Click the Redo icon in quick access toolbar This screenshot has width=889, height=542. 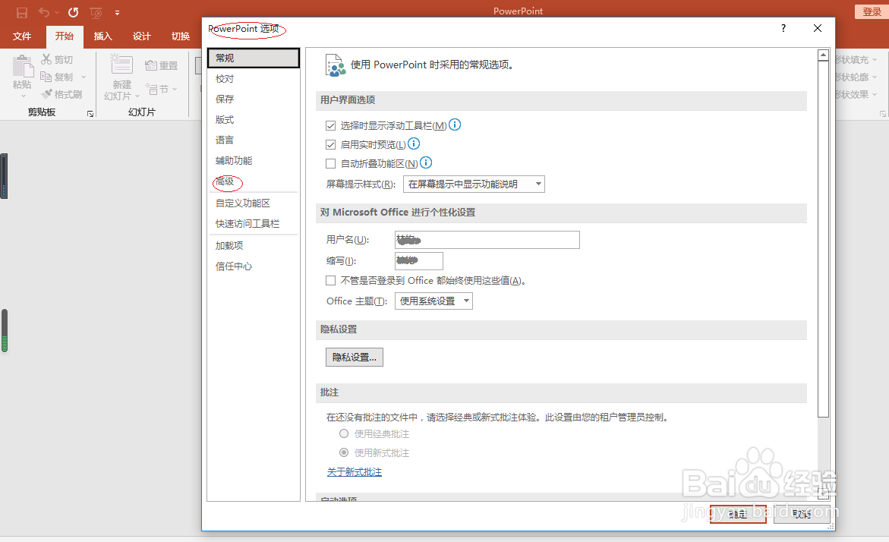tap(73, 12)
